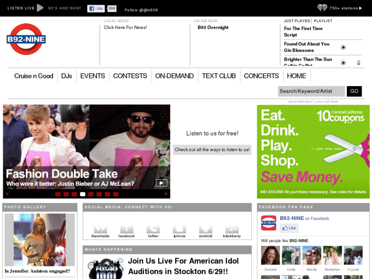
Task: Advance slideshow with right red arrow
Action: pos(166,194)
